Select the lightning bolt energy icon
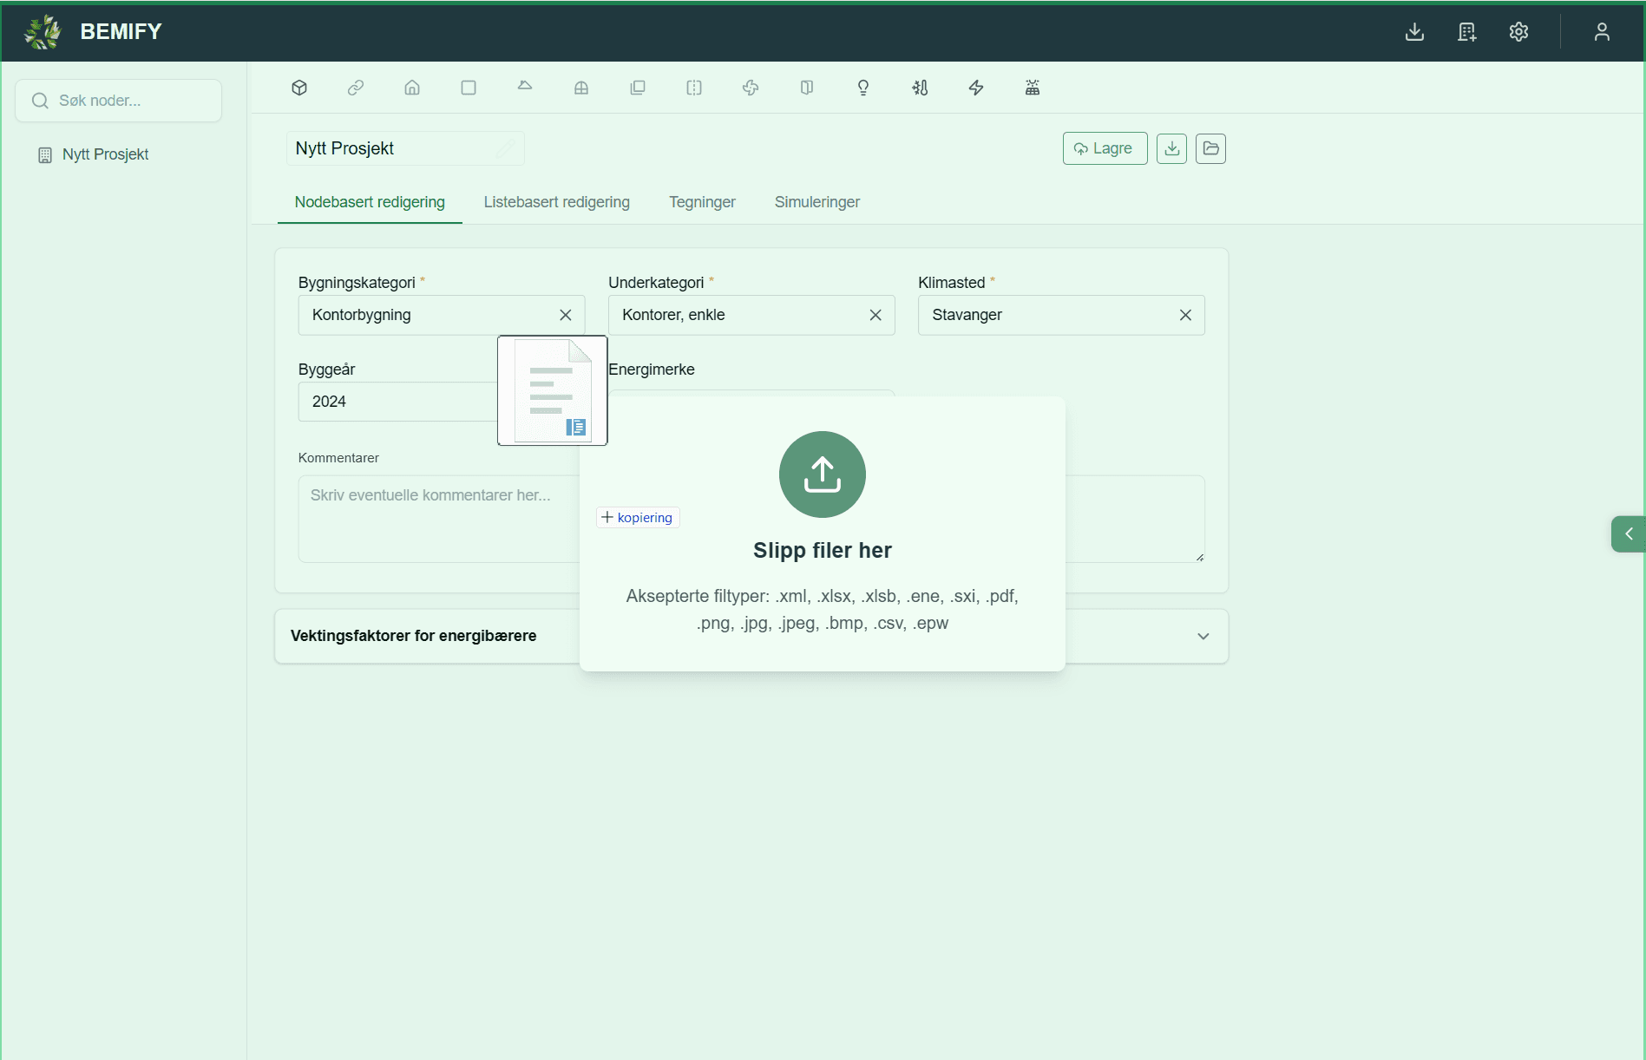The height and width of the screenshot is (1060, 1646). point(976,88)
